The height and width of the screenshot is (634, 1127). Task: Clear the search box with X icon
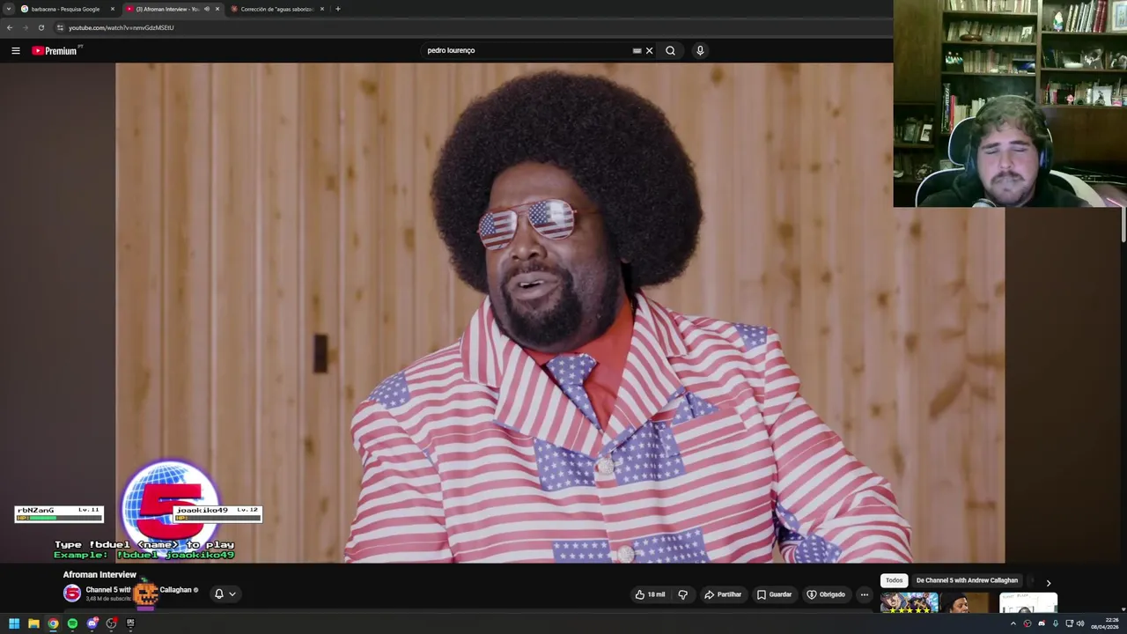649,51
